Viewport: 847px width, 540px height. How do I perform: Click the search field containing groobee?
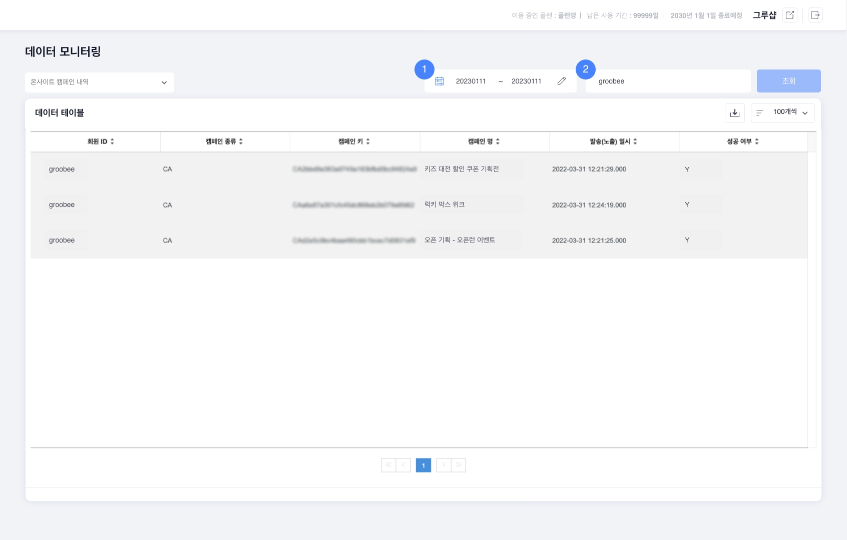pyautogui.click(x=668, y=81)
